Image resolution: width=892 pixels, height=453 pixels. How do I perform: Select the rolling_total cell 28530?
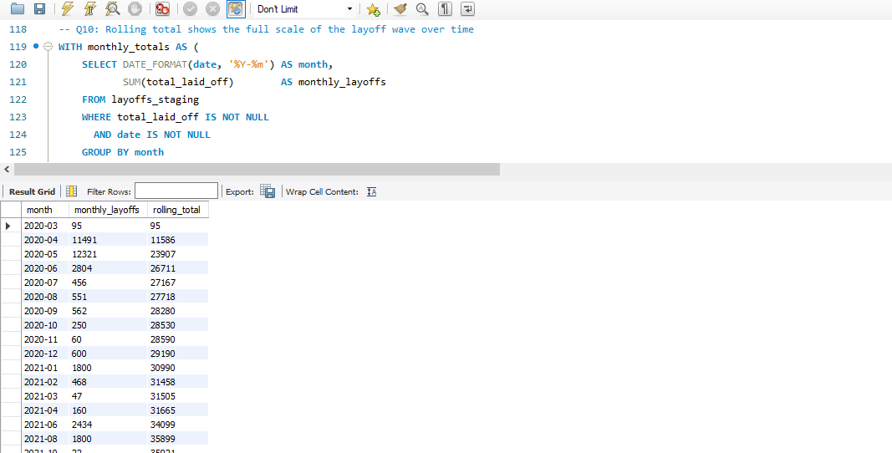[x=177, y=325]
